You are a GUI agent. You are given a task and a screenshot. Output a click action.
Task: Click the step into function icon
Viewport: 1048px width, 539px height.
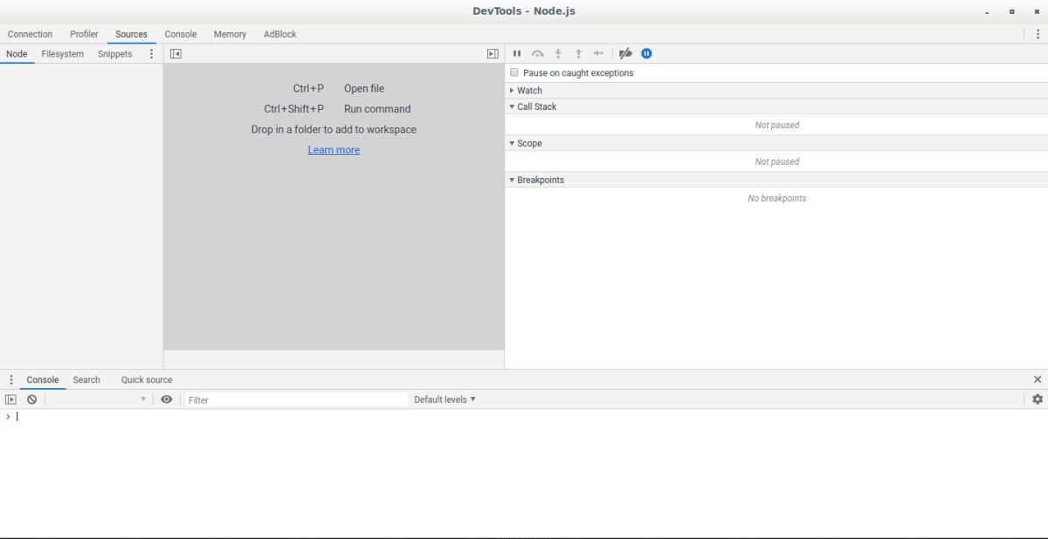tap(558, 53)
